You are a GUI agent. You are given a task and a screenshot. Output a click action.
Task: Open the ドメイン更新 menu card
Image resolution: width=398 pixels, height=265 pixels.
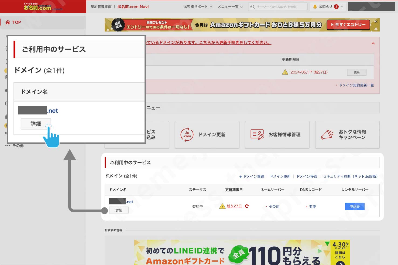[x=207, y=135]
